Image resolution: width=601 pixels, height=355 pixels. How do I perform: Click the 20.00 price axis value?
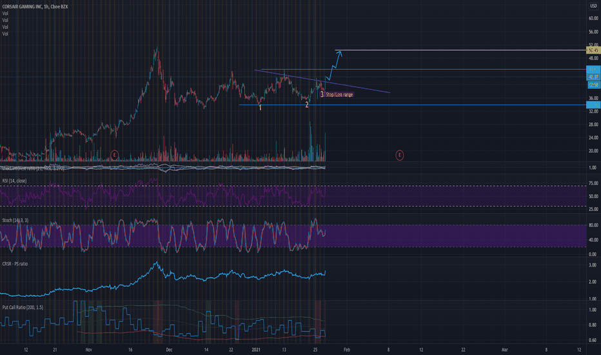593,151
